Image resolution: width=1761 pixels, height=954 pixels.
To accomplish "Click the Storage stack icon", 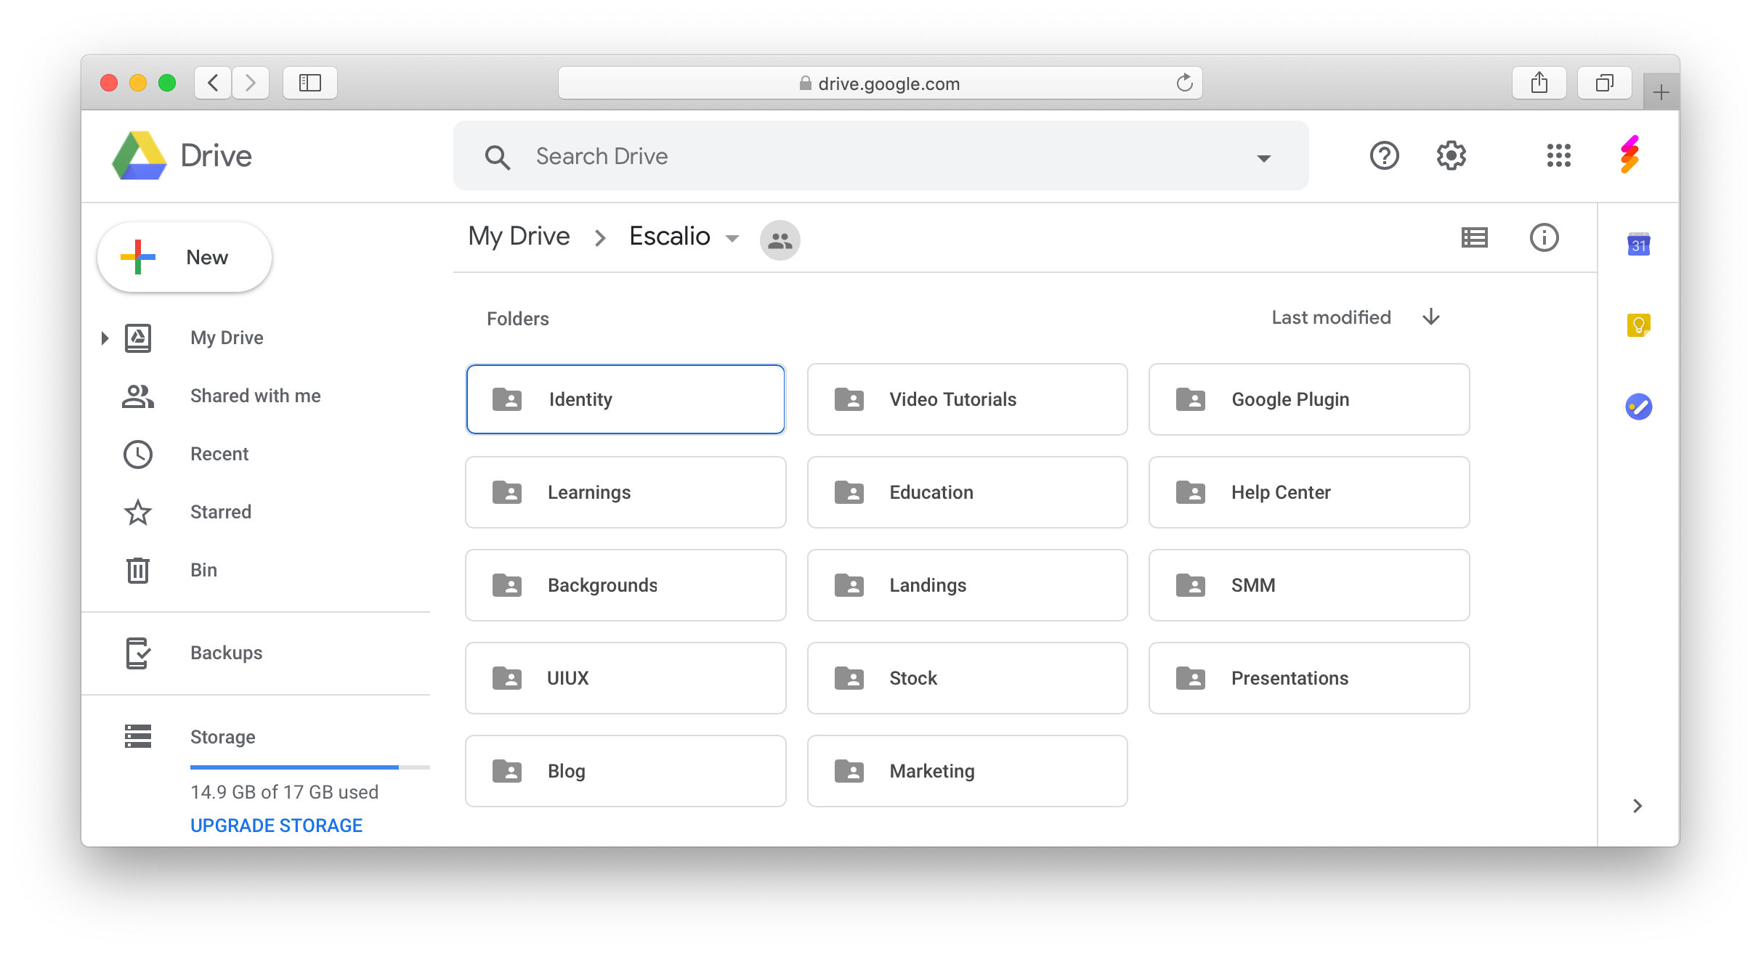I will click(x=137, y=736).
